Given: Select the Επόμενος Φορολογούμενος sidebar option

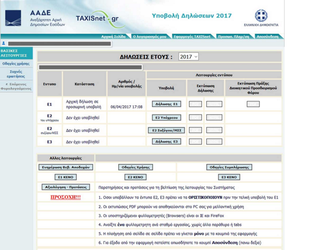Looking at the screenshot, I should coord(16,86).
